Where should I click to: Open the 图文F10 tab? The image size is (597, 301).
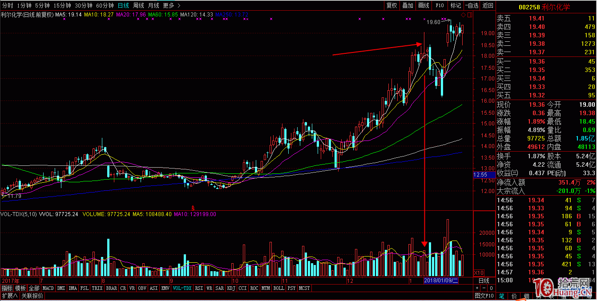click(x=484, y=296)
